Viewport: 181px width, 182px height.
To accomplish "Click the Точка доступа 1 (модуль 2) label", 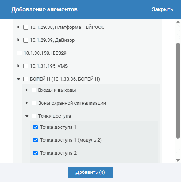I will (x=71, y=140).
